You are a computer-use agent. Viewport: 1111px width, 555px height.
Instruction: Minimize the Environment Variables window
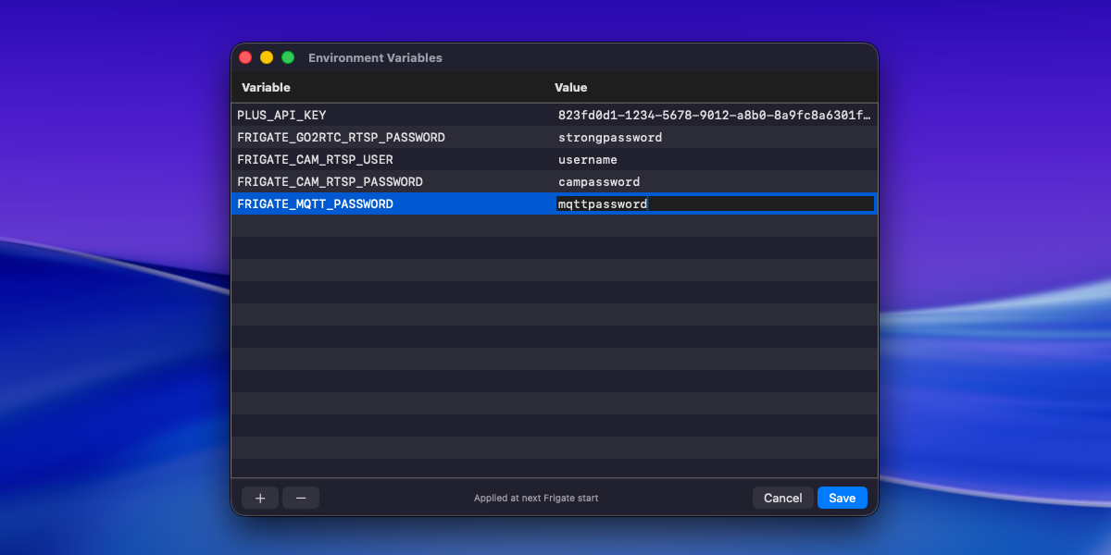click(267, 57)
